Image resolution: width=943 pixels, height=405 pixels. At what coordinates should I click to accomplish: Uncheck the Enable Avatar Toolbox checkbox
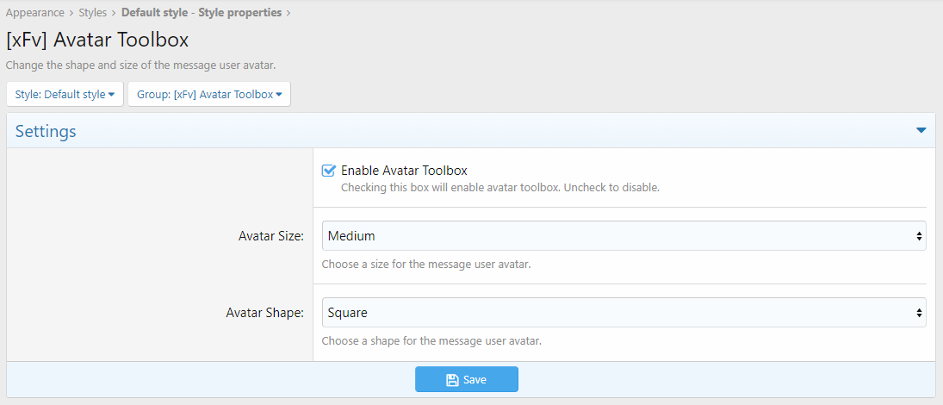click(328, 171)
